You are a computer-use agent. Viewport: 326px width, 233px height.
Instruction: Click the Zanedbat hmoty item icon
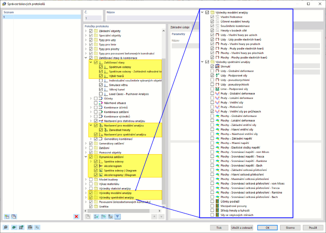[x=106, y=130]
